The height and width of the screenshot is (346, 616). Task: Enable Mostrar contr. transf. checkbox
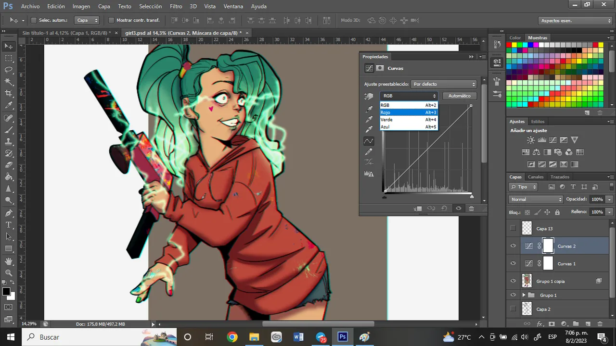111,20
